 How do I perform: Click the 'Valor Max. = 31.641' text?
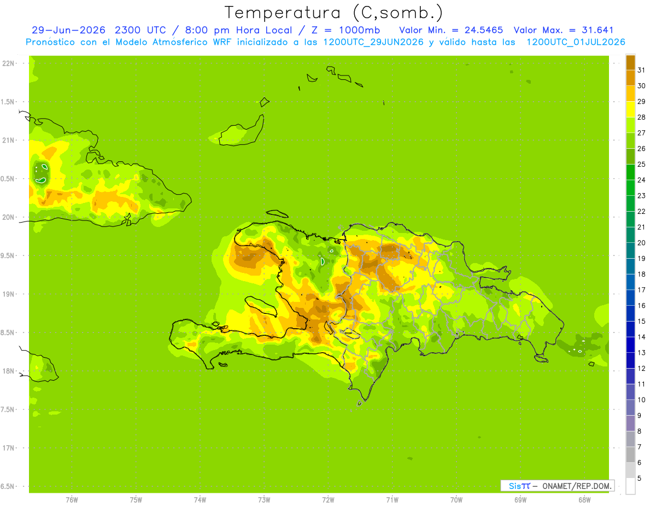[563, 30]
